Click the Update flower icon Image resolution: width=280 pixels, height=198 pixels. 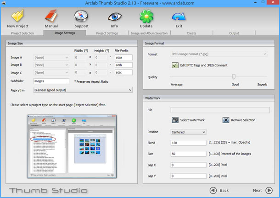point(146,16)
